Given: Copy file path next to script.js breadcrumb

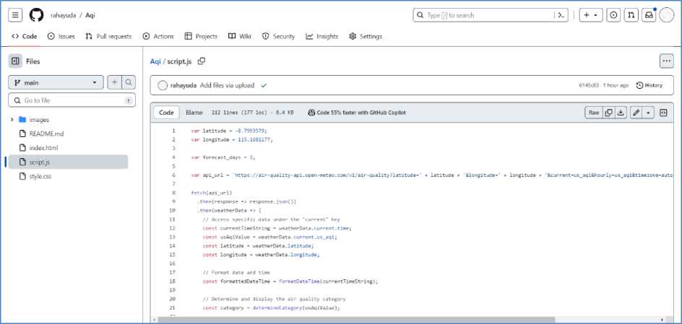Looking at the screenshot, I should tap(202, 61).
